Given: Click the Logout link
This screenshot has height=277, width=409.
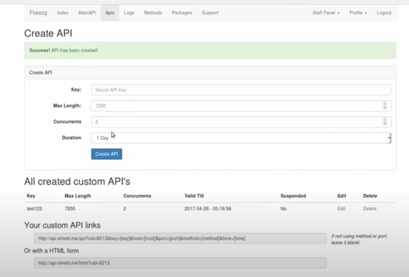Looking at the screenshot, I should (383, 13).
